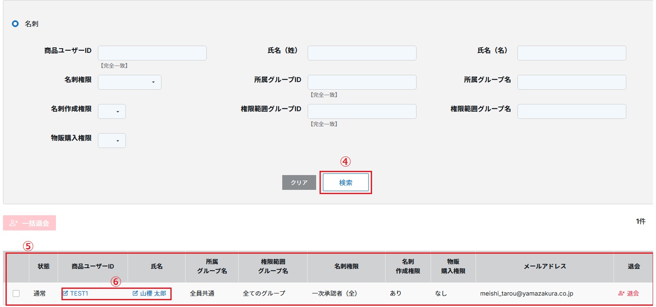This screenshot has width=656, height=307.
Task: Open the 山櫻 太郎 name link
Action: click(x=153, y=293)
